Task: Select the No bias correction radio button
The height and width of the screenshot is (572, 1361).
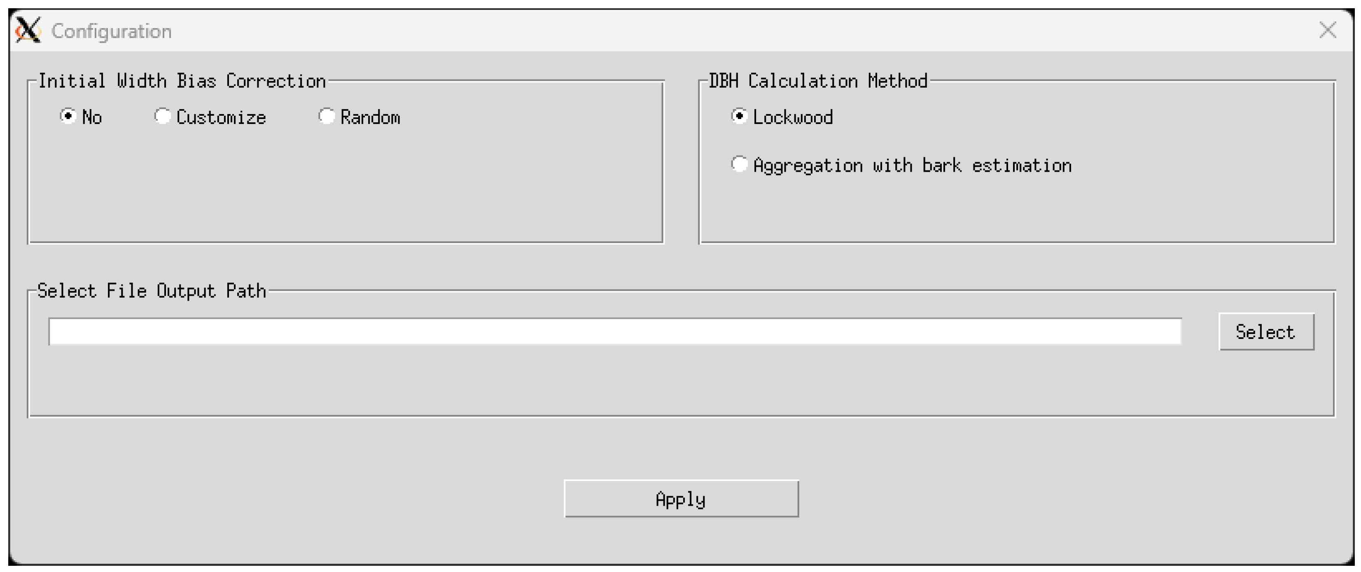Action: tap(68, 116)
